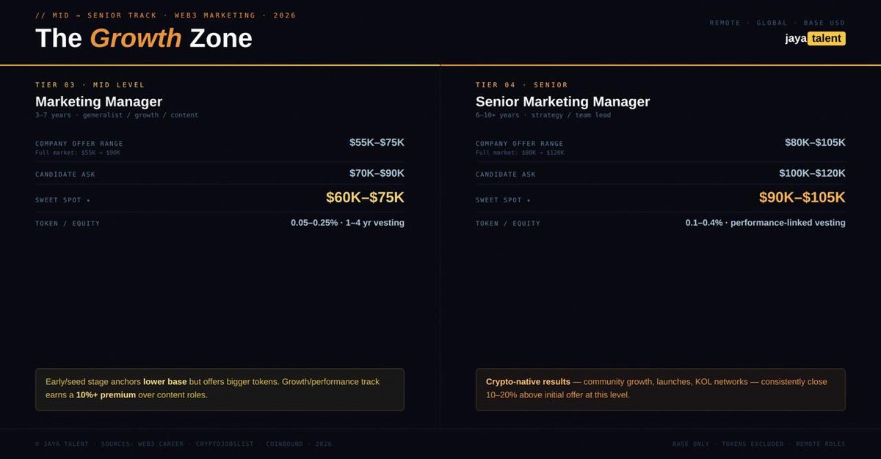Select 'The Growth Zone' title text
The width and height of the screenshot is (881, 459).
coord(144,38)
